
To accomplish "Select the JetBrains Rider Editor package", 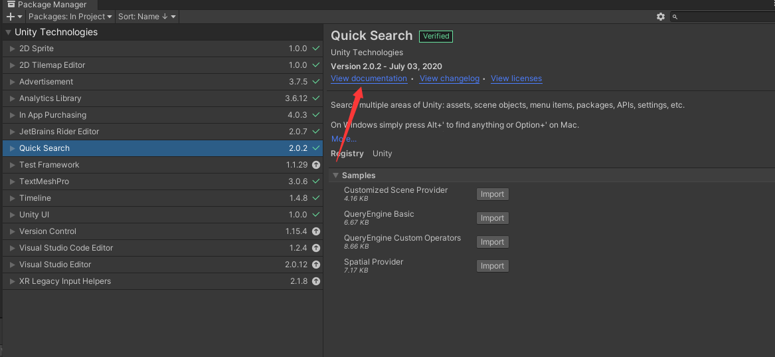I will pyautogui.click(x=163, y=132).
